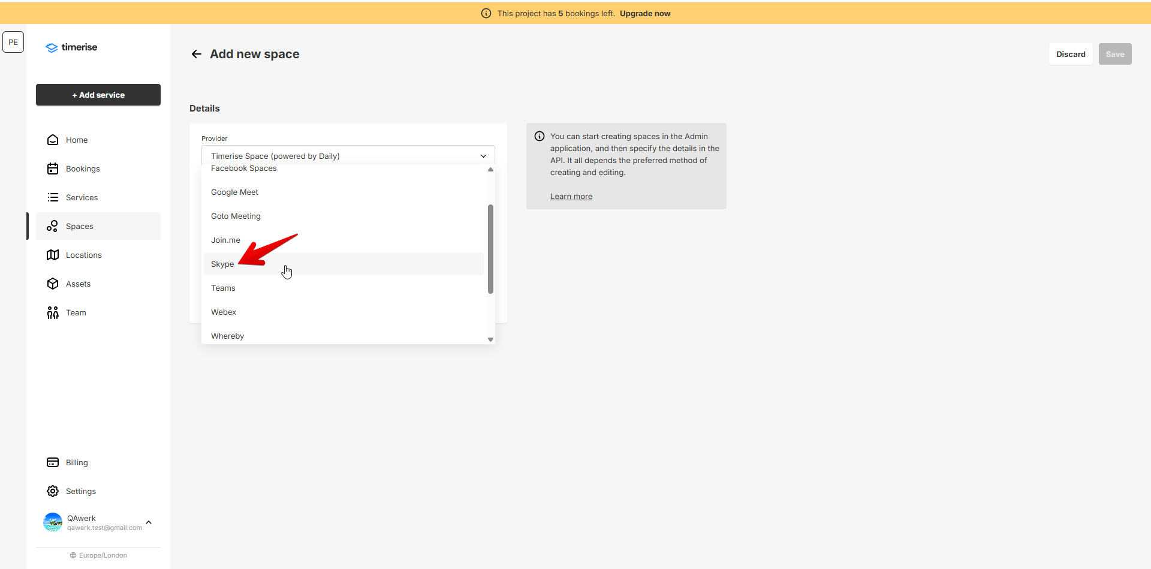Open Assets in sidebar
Viewport: 1151px width, 569px height.
click(98, 284)
